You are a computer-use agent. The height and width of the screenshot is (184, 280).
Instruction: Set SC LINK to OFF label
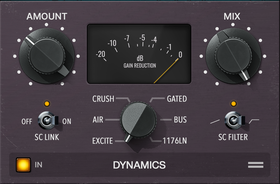tap(27, 122)
